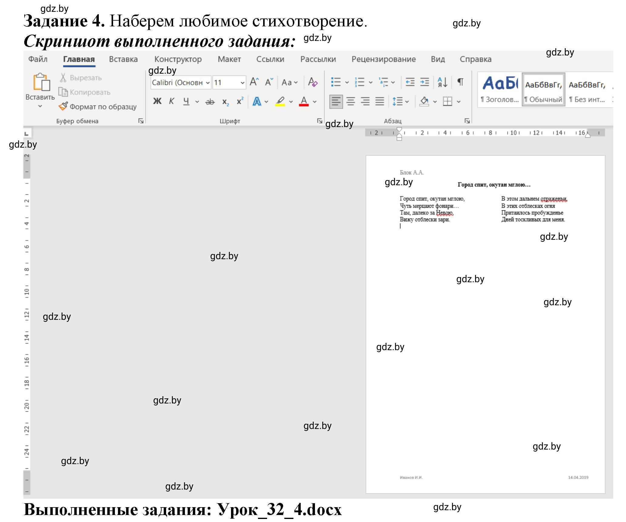Open change case Аа dropdown

point(290,82)
